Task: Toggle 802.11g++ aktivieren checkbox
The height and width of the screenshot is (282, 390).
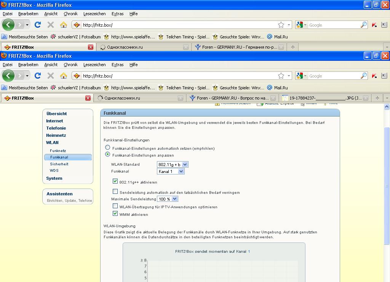Action: pos(115,181)
